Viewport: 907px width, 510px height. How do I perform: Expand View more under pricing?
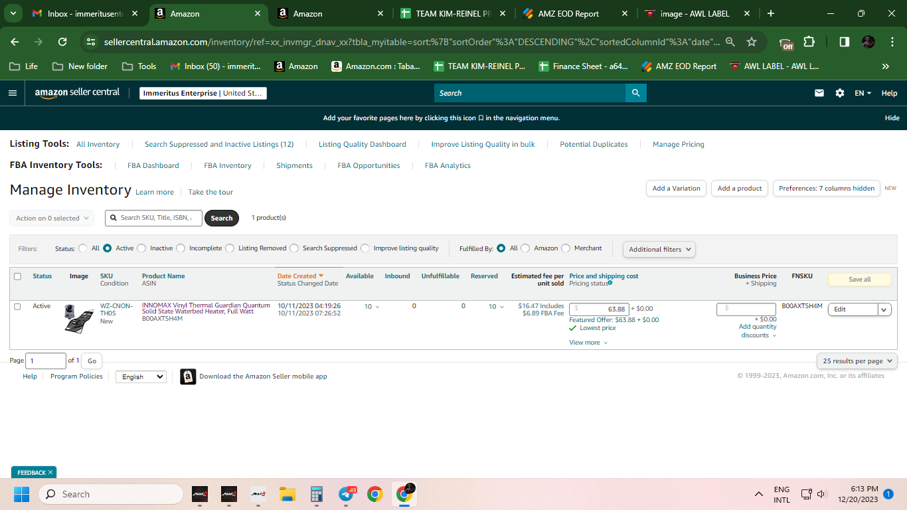click(588, 343)
